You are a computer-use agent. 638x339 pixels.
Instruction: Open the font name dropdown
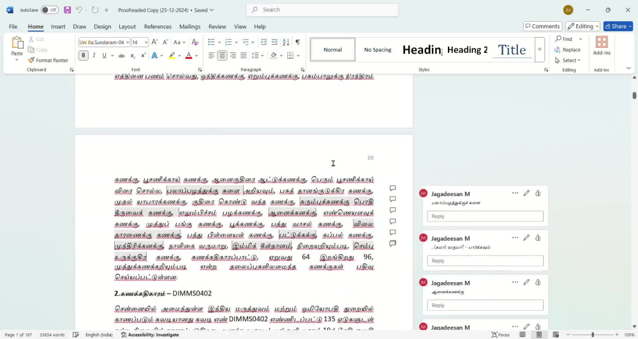point(128,42)
